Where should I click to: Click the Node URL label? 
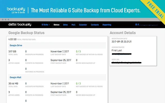[115, 59]
